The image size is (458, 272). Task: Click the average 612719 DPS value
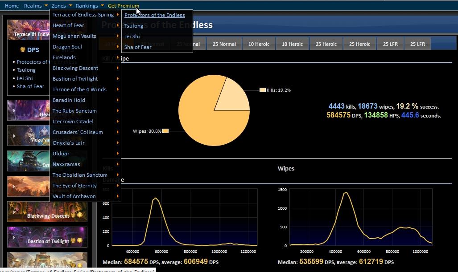pyautogui.click(x=371, y=261)
